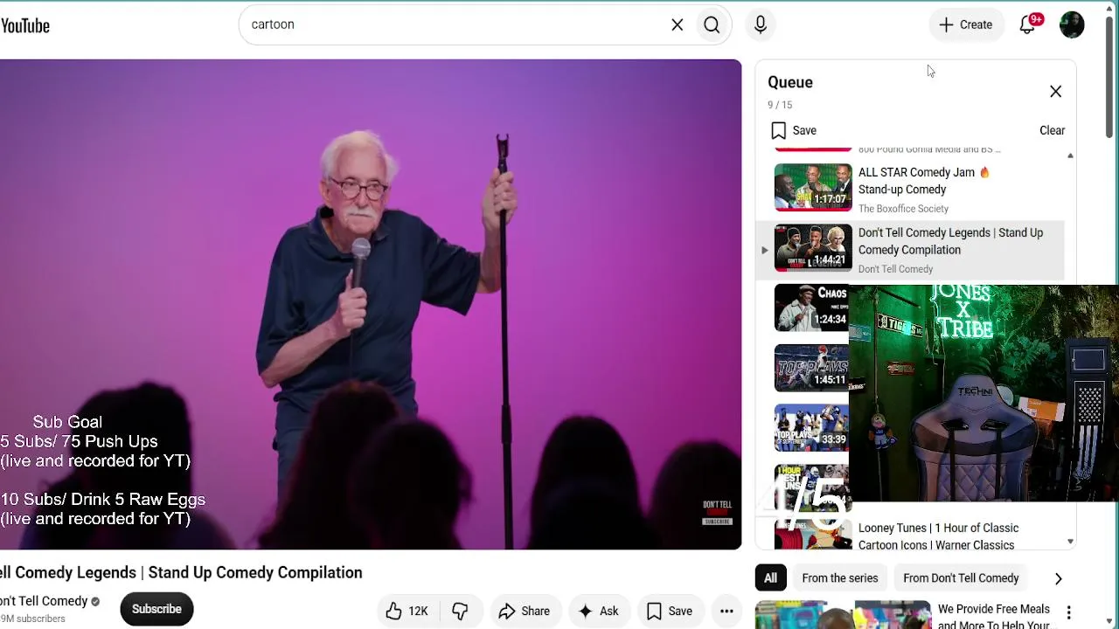Open the Create menu
Image resolution: width=1119 pixels, height=629 pixels.
[x=966, y=24]
